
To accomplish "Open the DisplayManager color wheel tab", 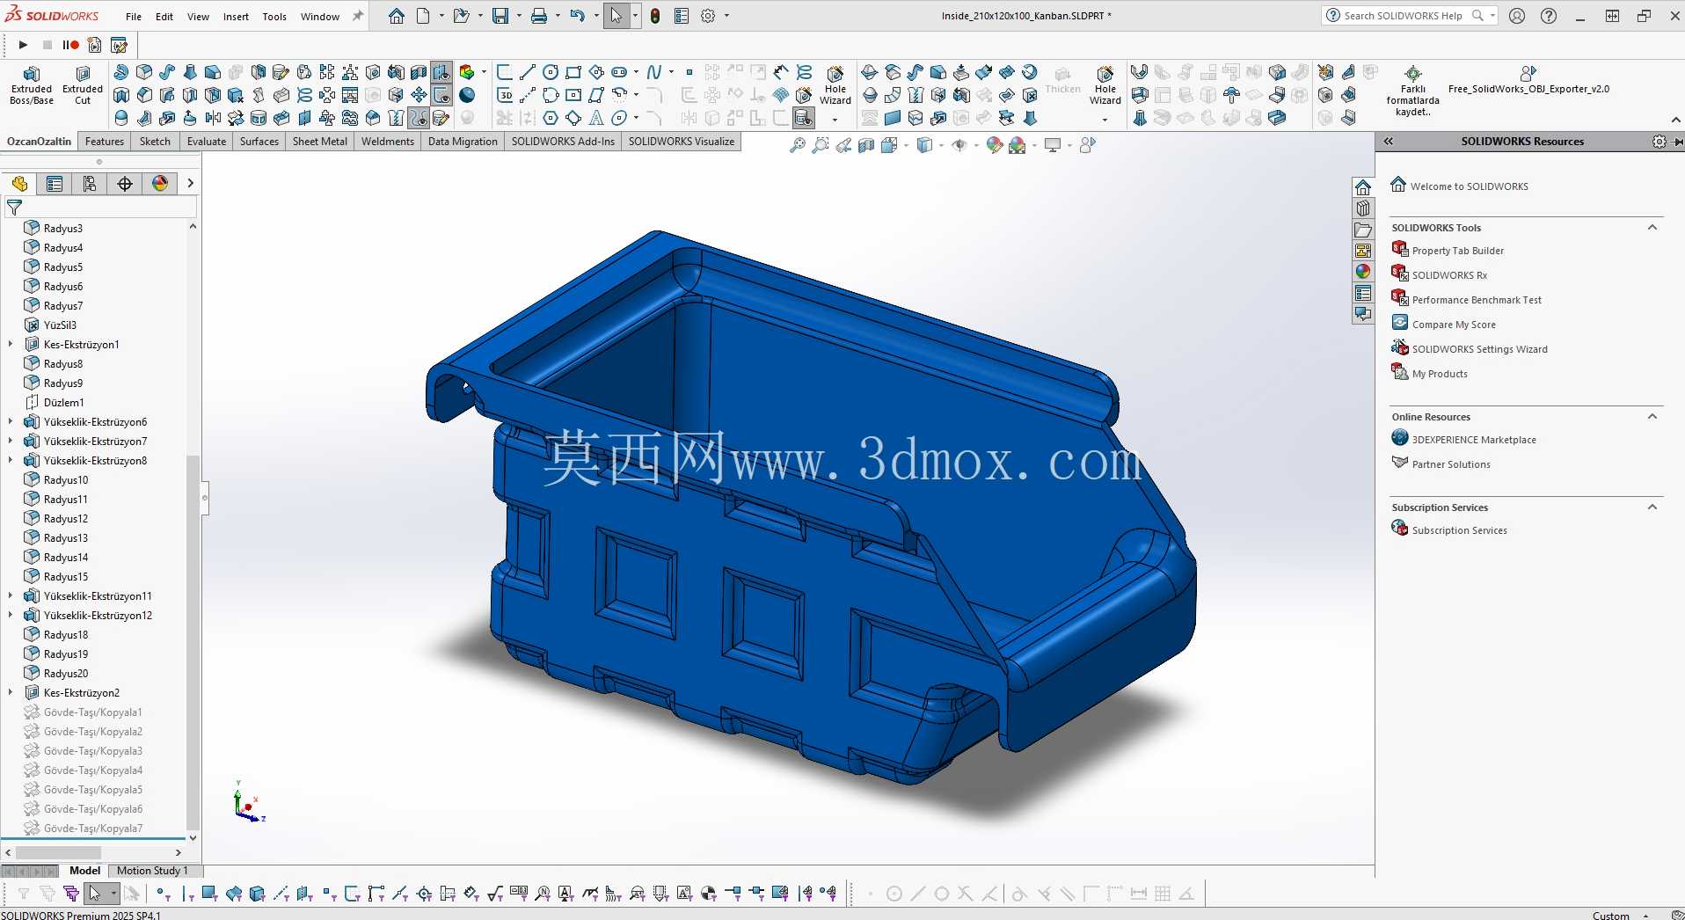I will point(160,183).
